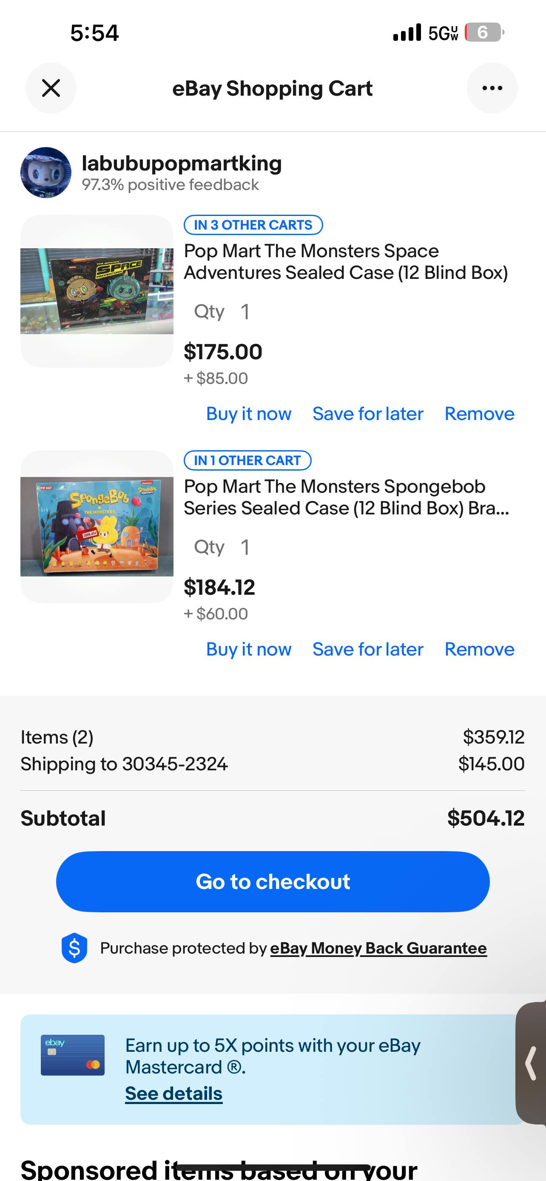Change quantity for Spongebob Series case
This screenshot has height=1181, width=546.
pos(245,547)
